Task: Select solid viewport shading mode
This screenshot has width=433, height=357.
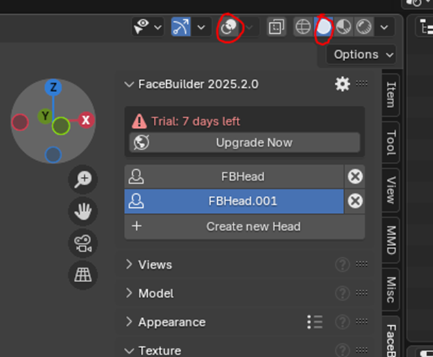Action: coord(324,27)
